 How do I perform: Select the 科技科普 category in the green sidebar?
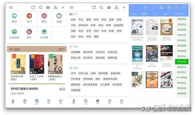click(182, 62)
